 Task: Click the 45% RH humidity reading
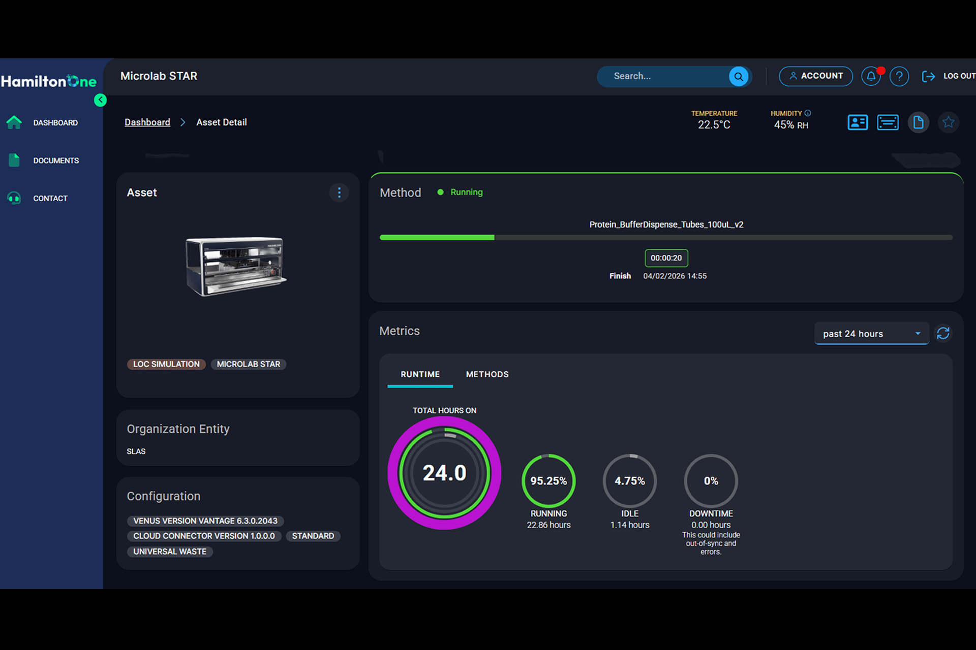[790, 125]
